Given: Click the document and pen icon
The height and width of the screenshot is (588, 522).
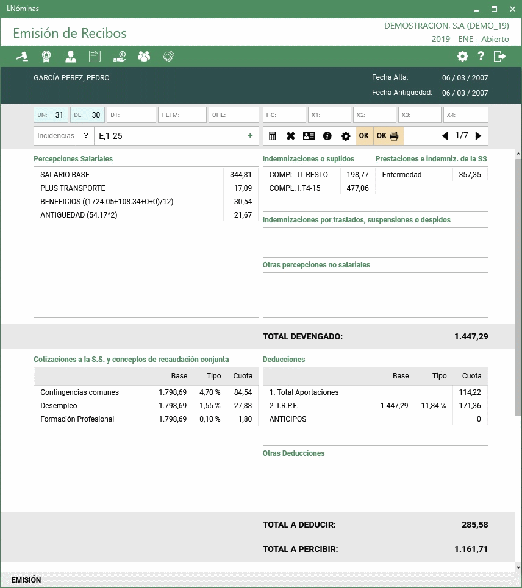Looking at the screenshot, I should [95, 57].
